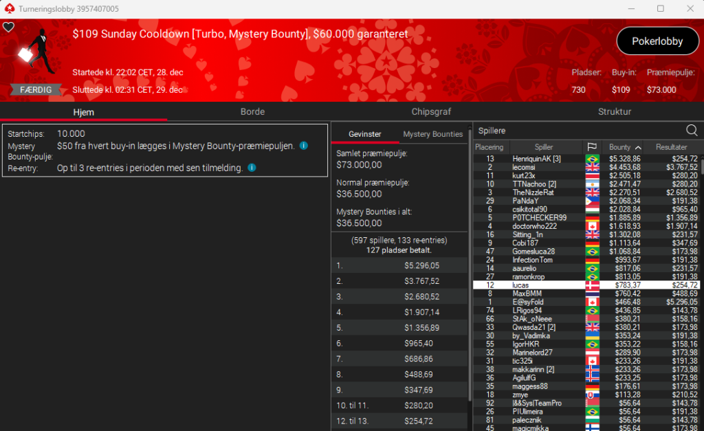
Task: Click the Denmark flag in lucas row
Action: click(591, 285)
